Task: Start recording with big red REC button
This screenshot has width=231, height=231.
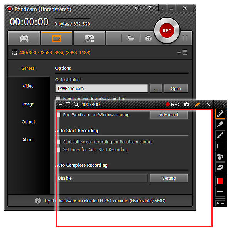Action: point(167,31)
